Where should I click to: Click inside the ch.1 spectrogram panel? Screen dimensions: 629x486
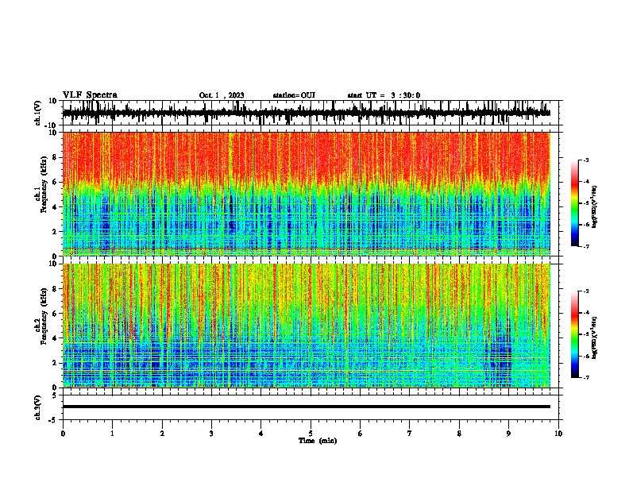(307, 194)
